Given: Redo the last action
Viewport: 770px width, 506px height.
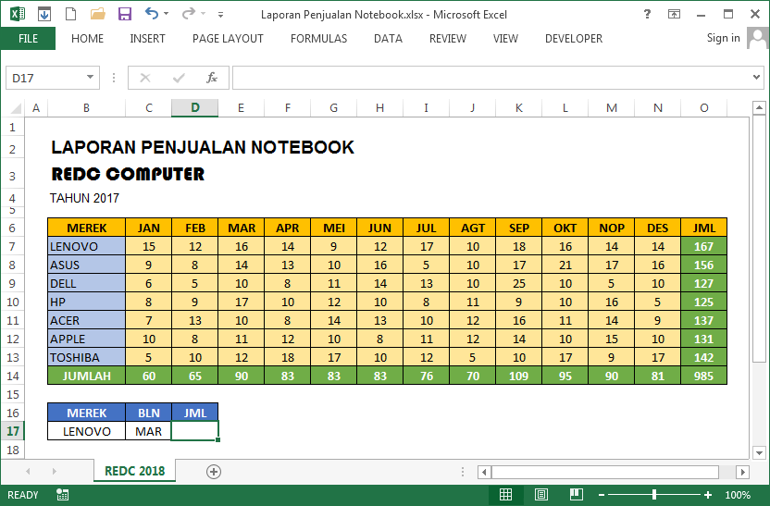Looking at the screenshot, I should [x=188, y=13].
